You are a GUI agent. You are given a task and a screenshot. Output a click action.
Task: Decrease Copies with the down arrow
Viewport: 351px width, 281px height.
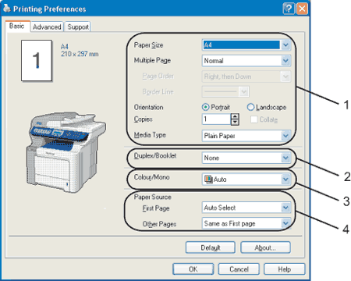tap(235, 123)
